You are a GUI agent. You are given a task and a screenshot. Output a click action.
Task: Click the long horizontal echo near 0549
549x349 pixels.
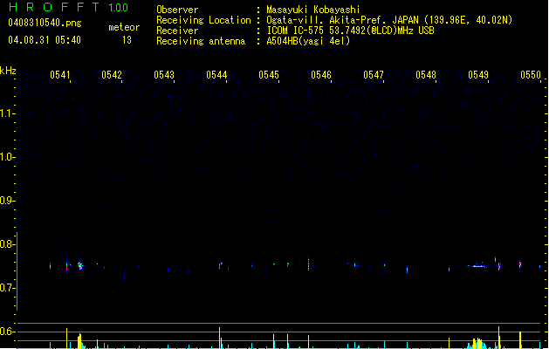[477, 266]
